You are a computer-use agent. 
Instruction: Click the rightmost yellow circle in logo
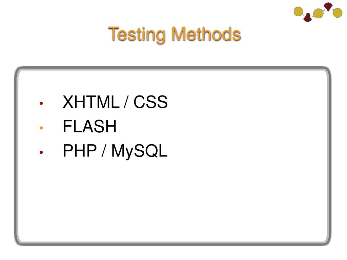click(338, 13)
